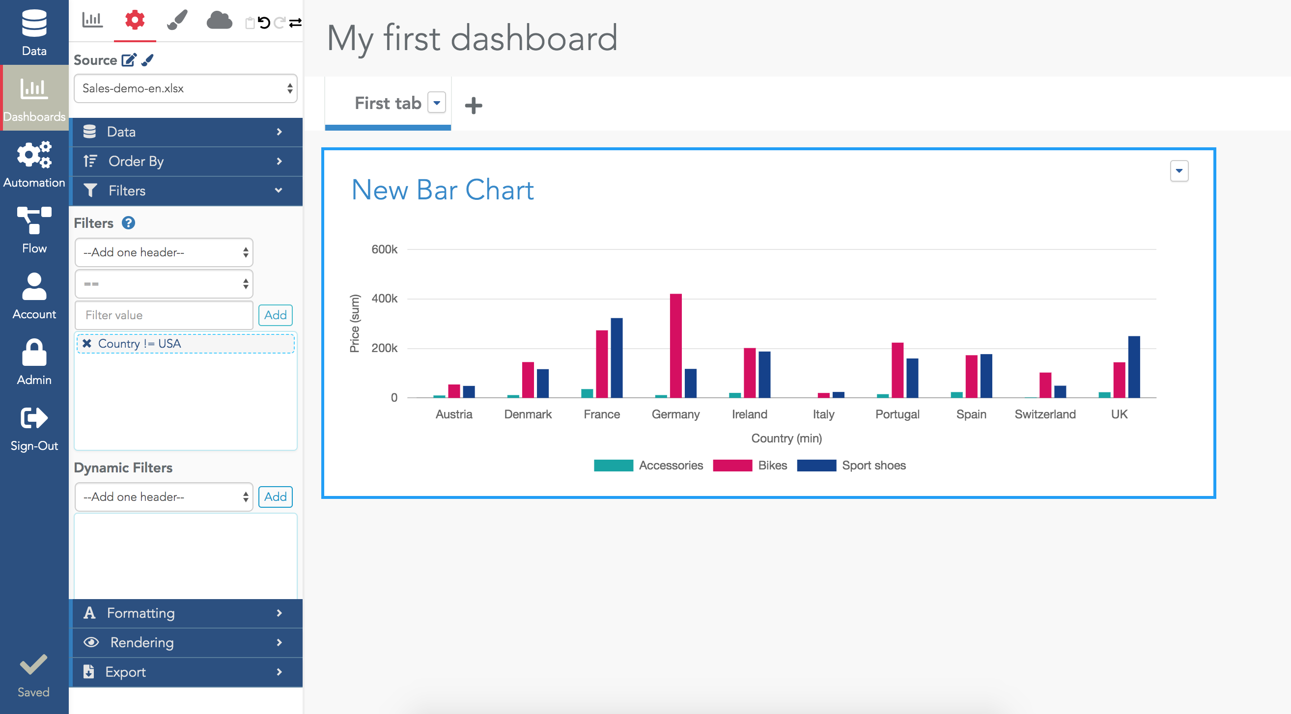The width and height of the screenshot is (1291, 714).
Task: Toggle Accessories series in the legend
Action: point(648,466)
